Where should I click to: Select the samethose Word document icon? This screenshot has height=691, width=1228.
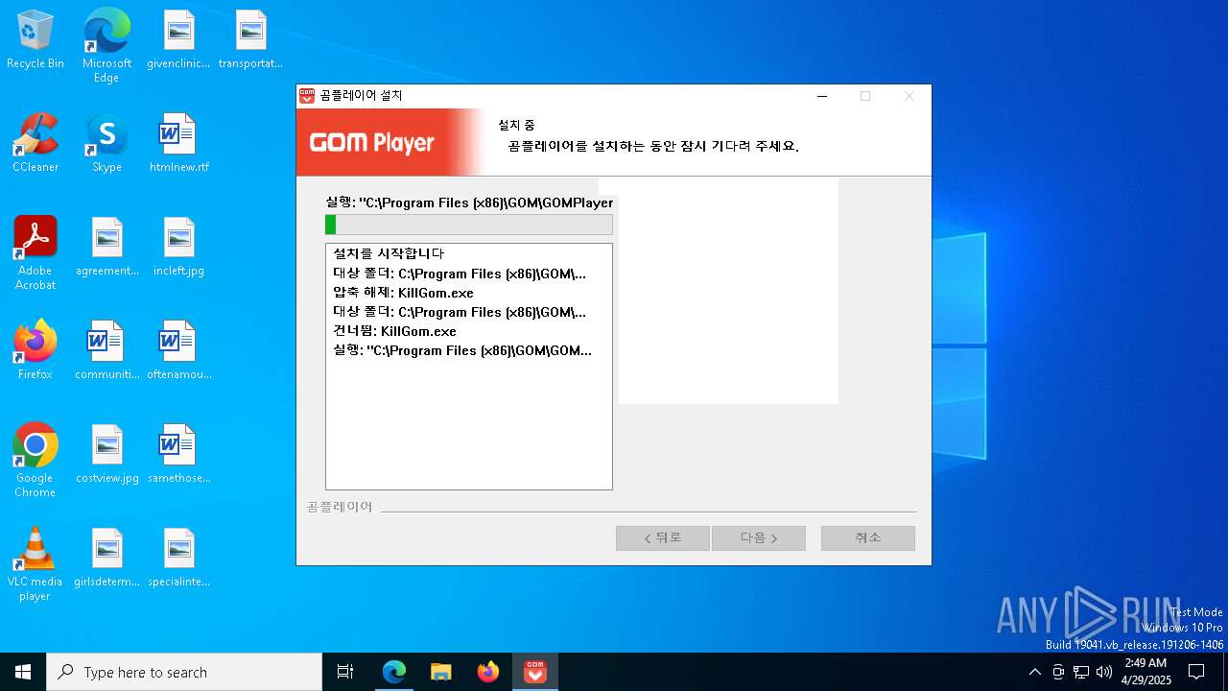[x=178, y=454]
